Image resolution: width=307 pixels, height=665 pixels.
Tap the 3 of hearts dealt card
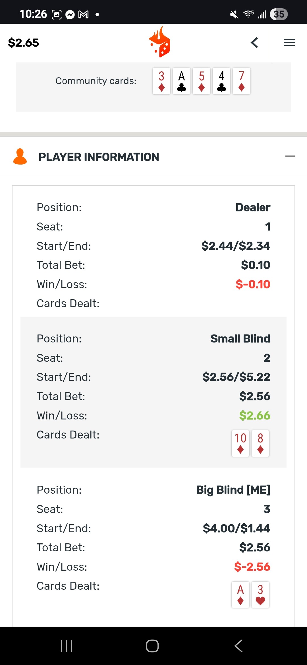click(260, 595)
